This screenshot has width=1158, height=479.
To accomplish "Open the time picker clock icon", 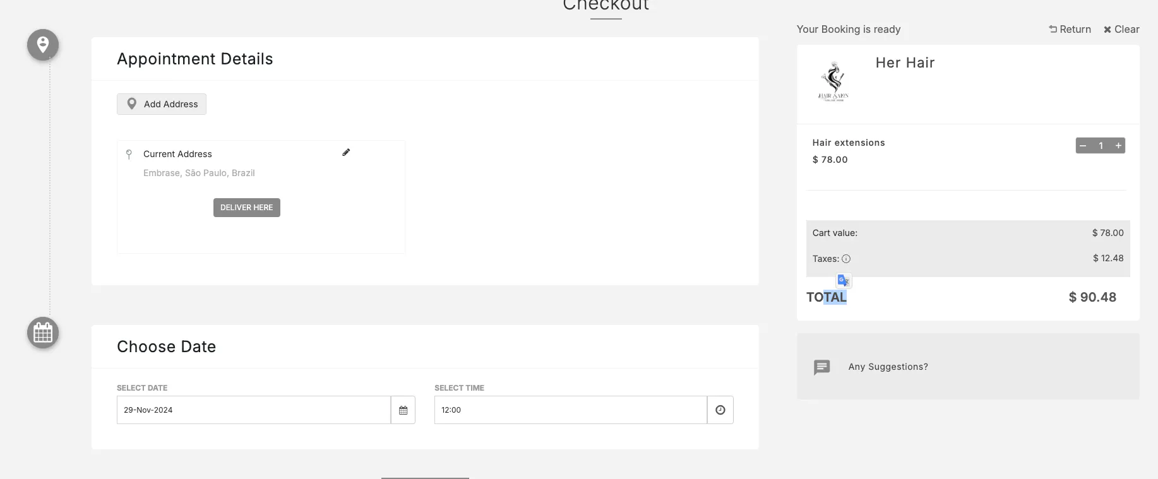I will 720,410.
